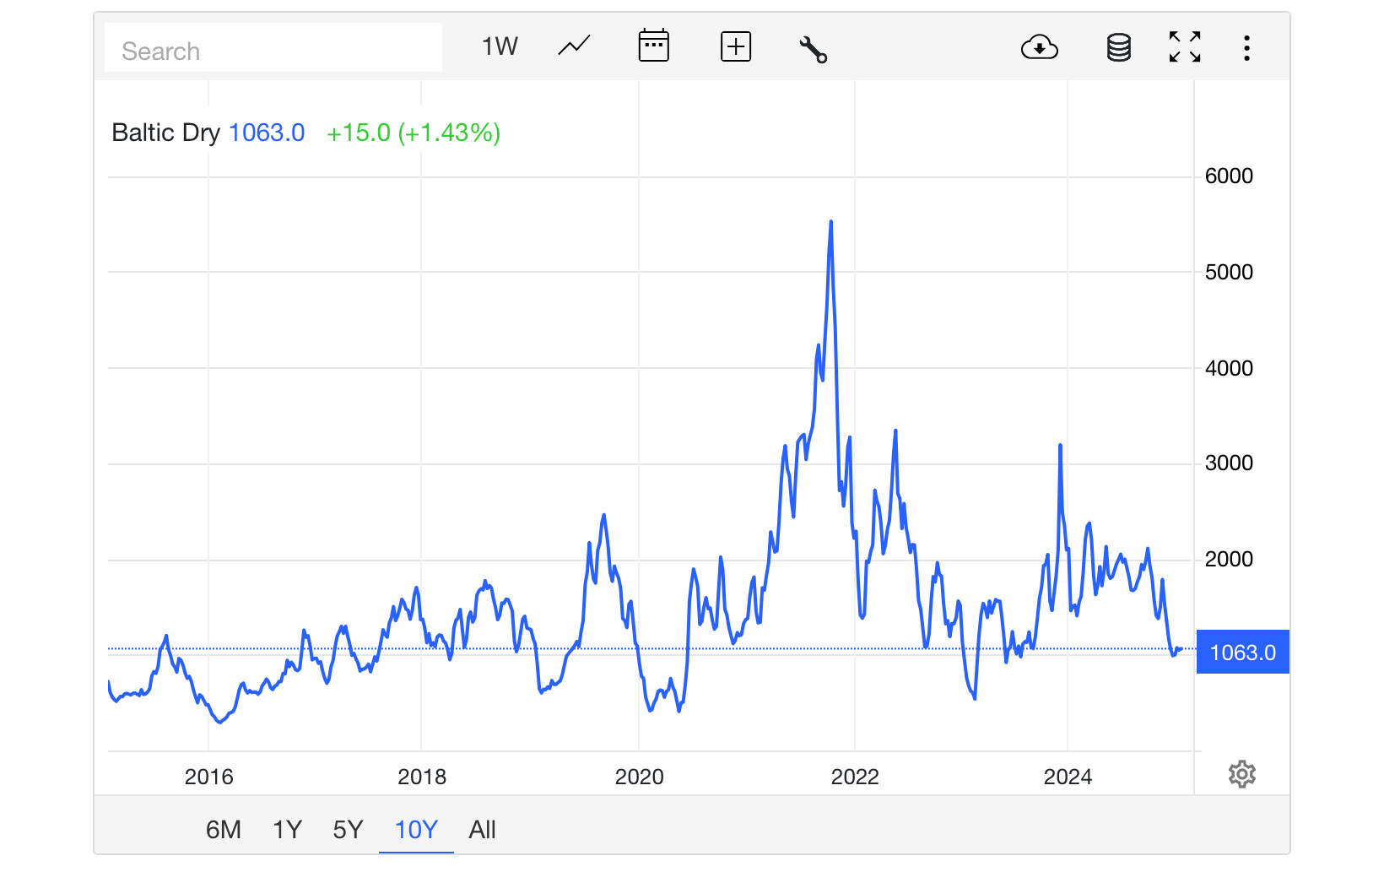Open the three-dot more options menu
The image size is (1384, 872).
click(x=1246, y=47)
